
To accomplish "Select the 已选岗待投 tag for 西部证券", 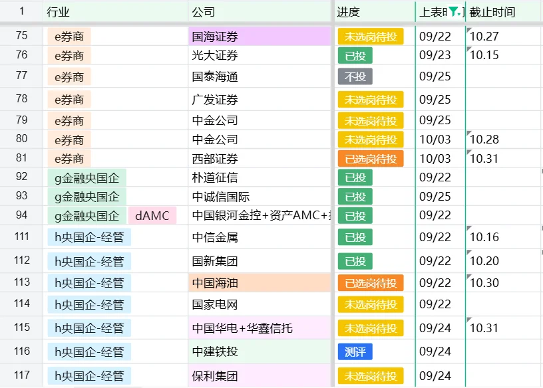I will (x=370, y=159).
